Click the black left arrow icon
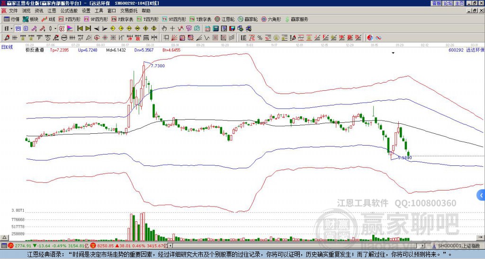This screenshot has height=259, width=485. (97, 29)
